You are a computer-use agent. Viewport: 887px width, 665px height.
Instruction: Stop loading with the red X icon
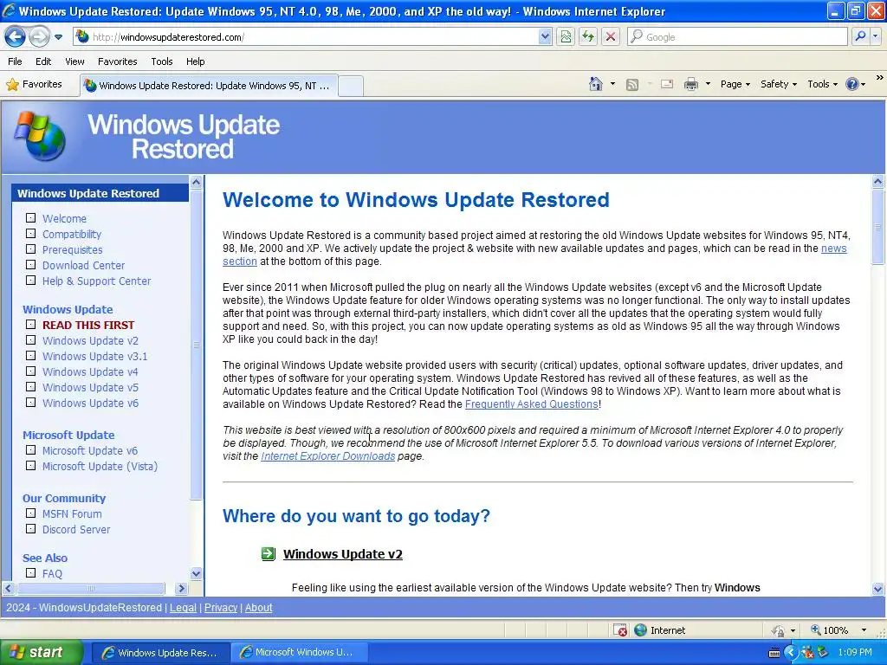coord(611,36)
